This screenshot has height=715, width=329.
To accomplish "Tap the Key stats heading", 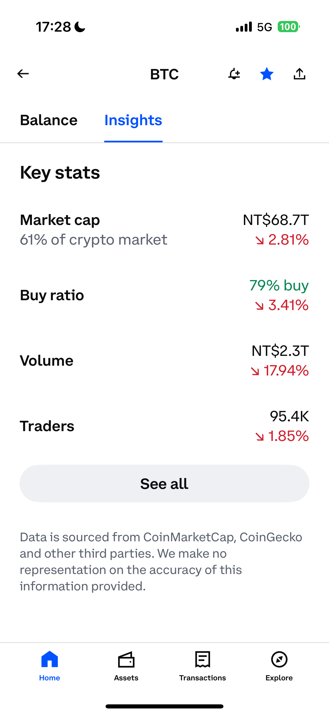I will click(60, 173).
